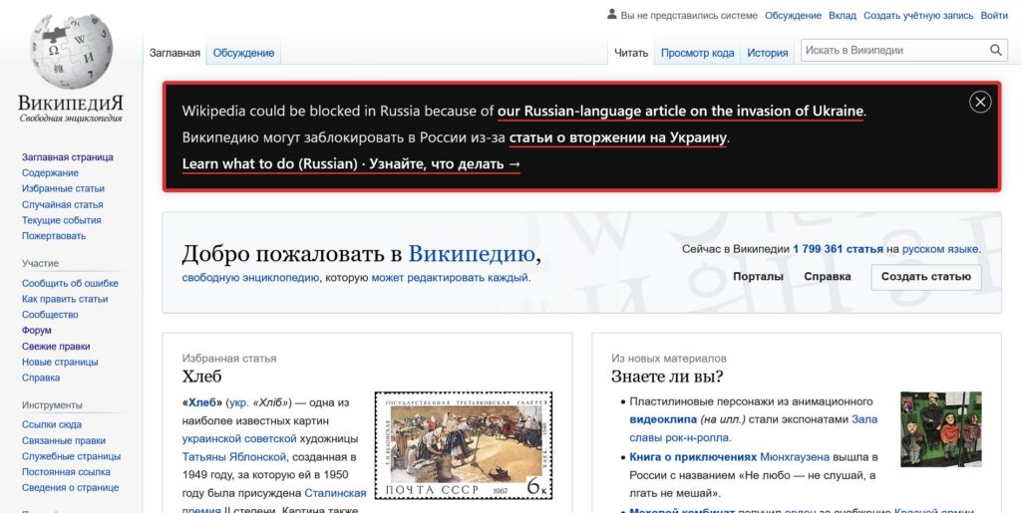Click the magnifying glass search icon

click(996, 51)
